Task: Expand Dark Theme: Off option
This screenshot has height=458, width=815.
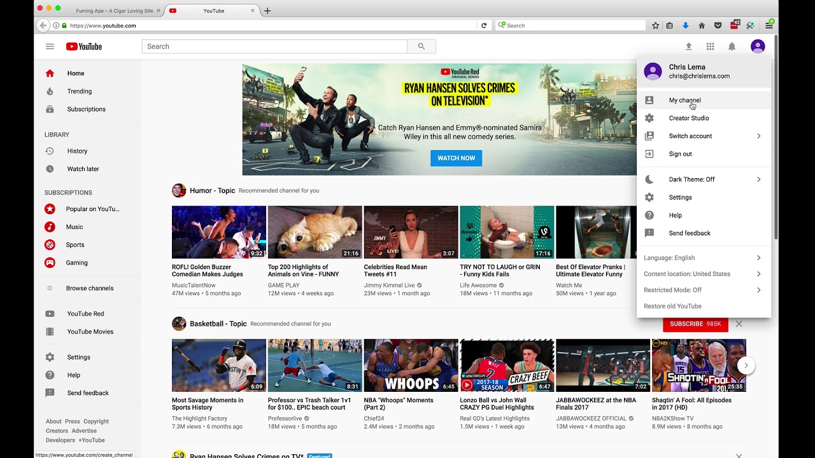Action: point(704,179)
